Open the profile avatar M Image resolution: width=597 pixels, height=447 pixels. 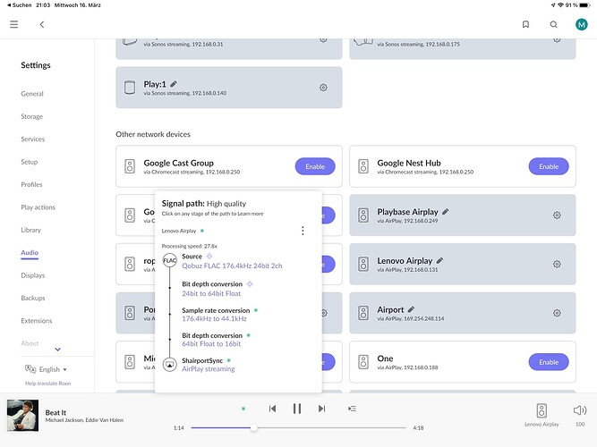point(581,25)
